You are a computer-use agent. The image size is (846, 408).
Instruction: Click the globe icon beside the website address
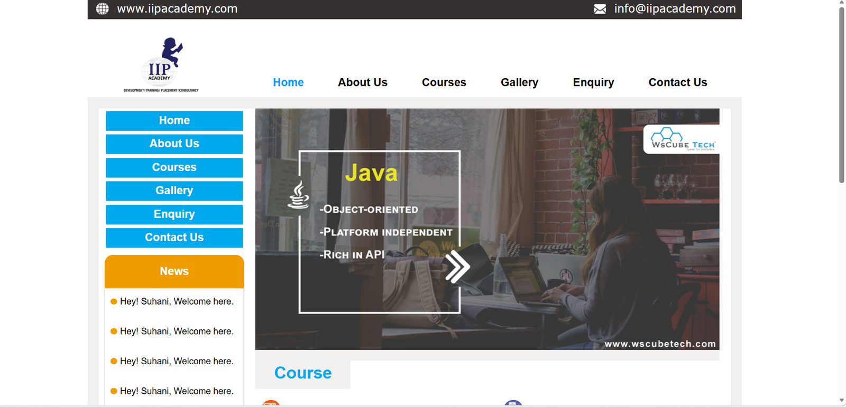[x=102, y=8]
